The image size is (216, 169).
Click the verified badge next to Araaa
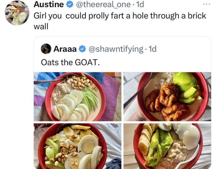82,49
